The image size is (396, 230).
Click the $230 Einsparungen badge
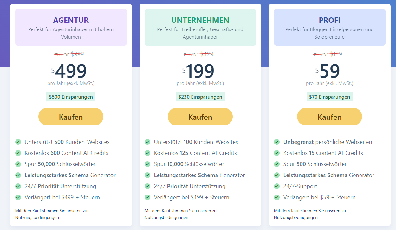tap(200, 96)
